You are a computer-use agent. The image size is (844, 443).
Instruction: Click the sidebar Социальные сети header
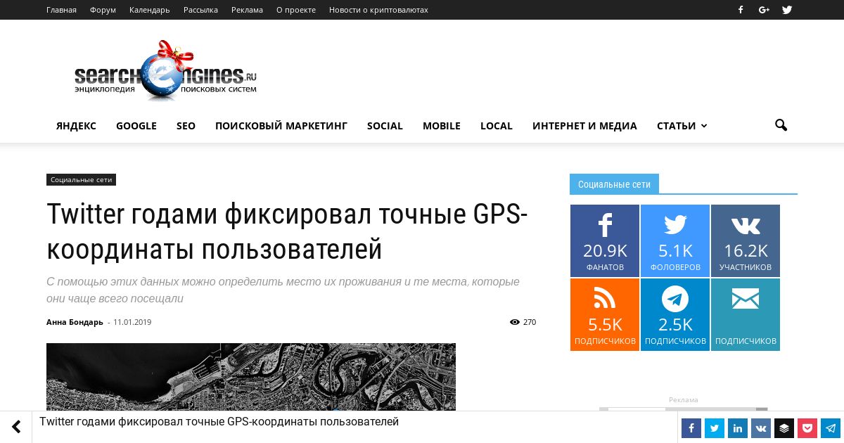[614, 184]
